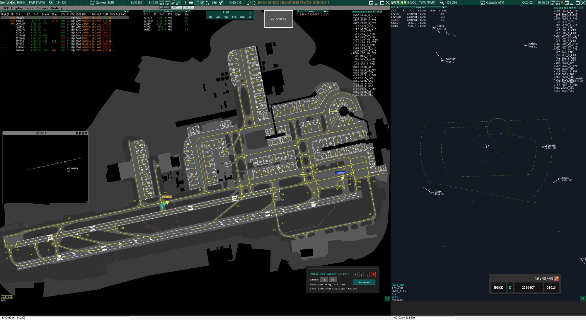Screen dimensions: 586x320
Task: Click QUICK SET in left toolbar
Action: click(x=168, y=2)
